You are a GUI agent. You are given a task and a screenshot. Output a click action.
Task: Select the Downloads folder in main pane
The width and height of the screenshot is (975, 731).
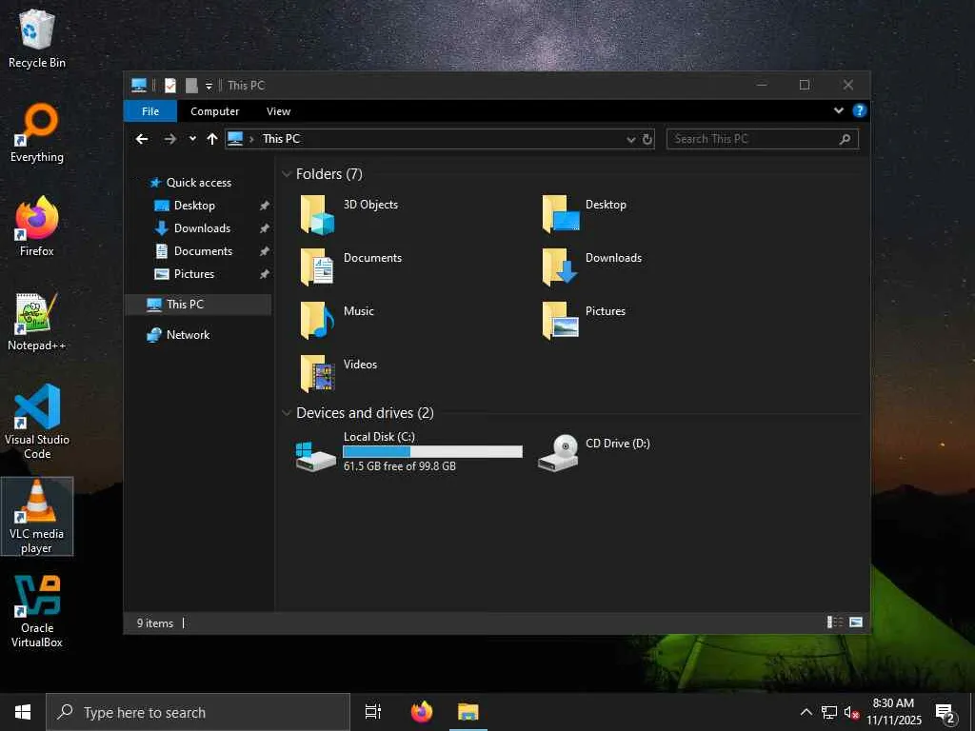[x=591, y=267]
